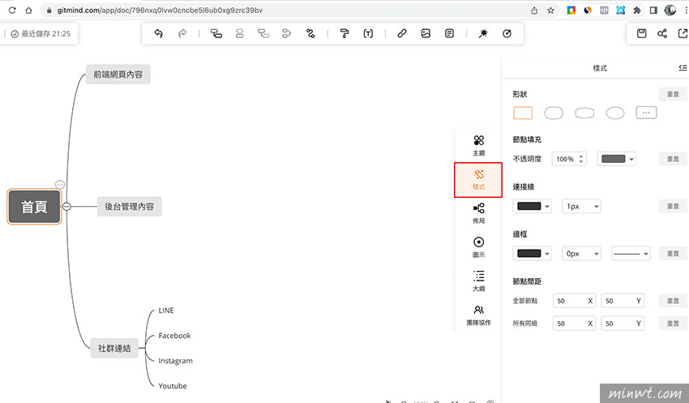
Task: Collapse the style panel
Action: tap(683, 67)
